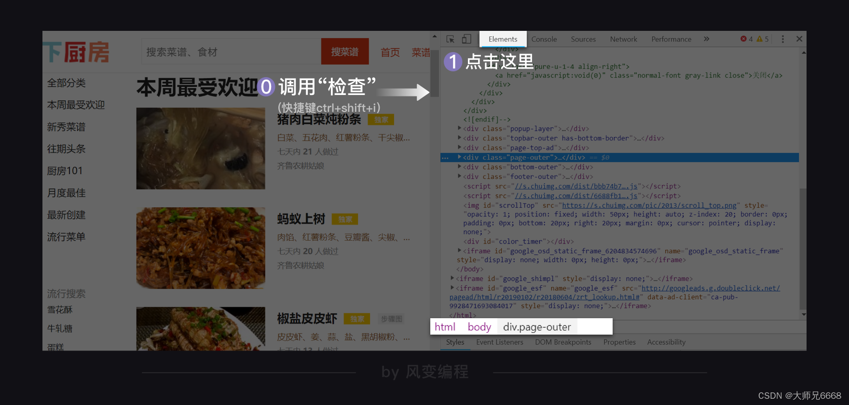The width and height of the screenshot is (849, 405).
Task: Click the div.page-outer breadcrumb
Action: (x=537, y=327)
